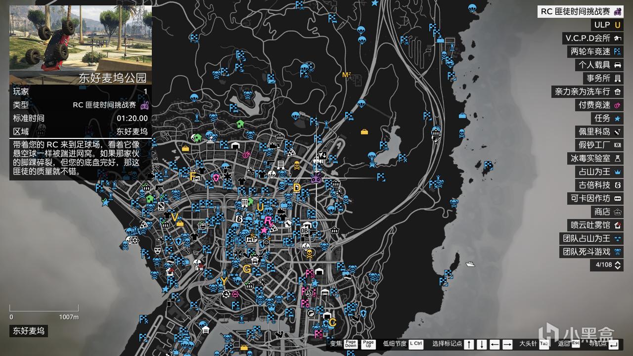Click the Tab key prompt for 大头针
Viewport: 633px width, 356px height.
(544, 344)
